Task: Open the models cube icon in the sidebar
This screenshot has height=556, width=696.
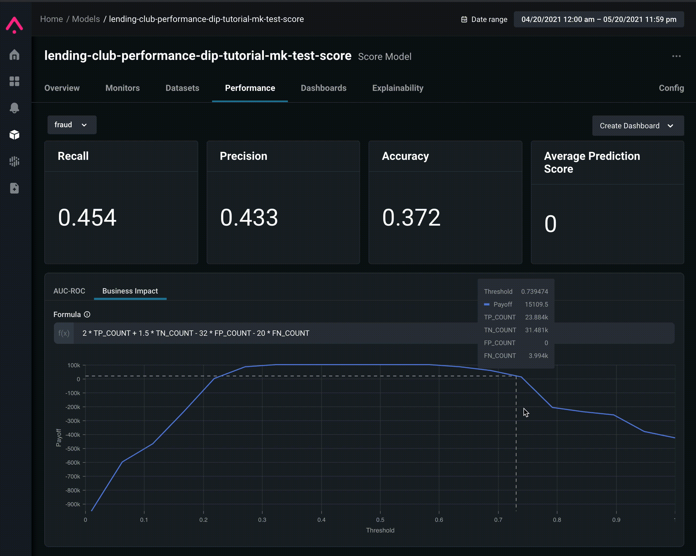Action: pyautogui.click(x=14, y=135)
